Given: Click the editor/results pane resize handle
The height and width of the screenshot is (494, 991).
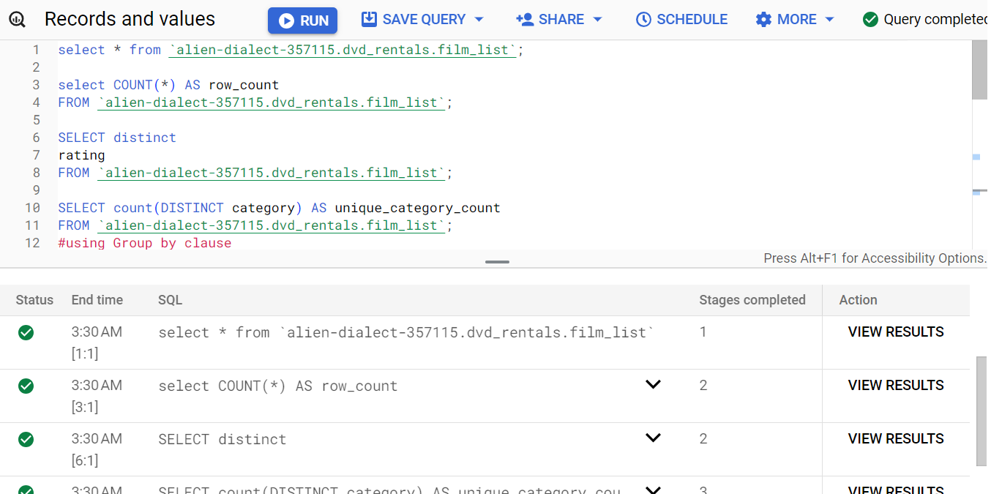Looking at the screenshot, I should (497, 261).
